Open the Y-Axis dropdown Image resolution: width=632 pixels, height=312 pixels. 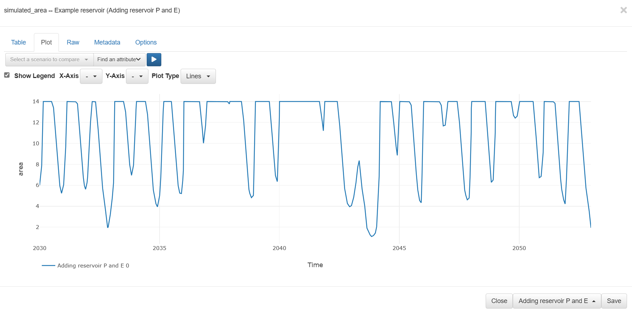click(x=137, y=76)
